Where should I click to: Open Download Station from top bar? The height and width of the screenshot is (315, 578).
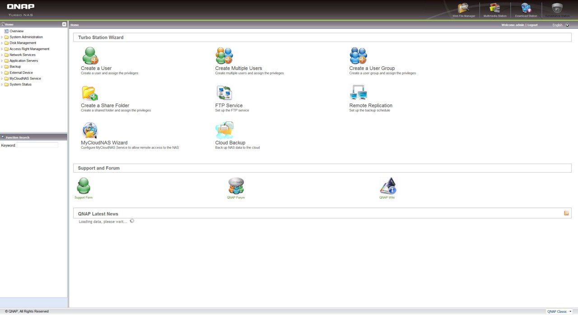click(x=526, y=9)
